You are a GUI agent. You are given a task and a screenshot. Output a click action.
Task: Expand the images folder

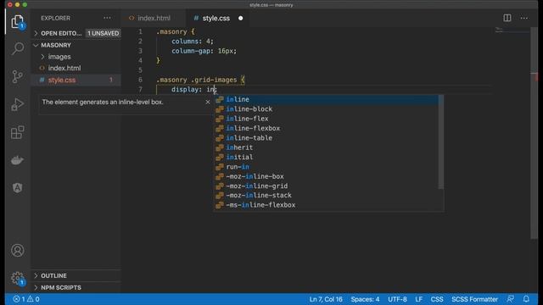coord(59,57)
